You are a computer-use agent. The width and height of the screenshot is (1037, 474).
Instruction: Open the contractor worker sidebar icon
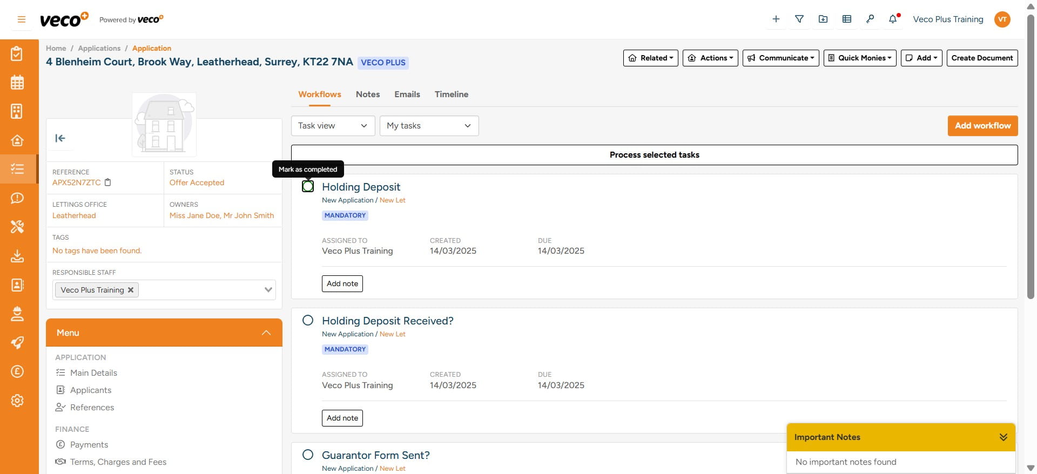[17, 314]
